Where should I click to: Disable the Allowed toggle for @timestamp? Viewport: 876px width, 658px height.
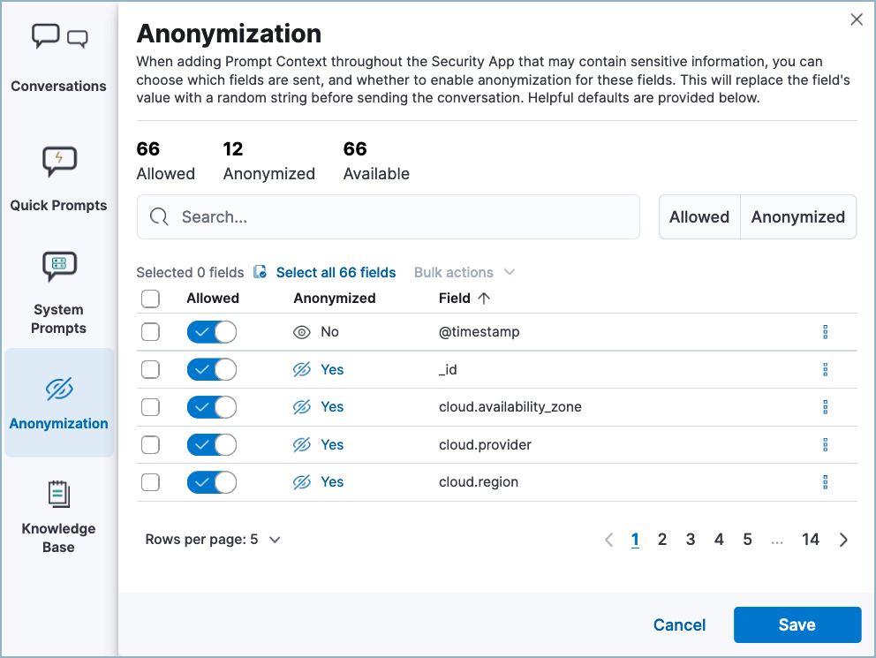[x=211, y=331]
